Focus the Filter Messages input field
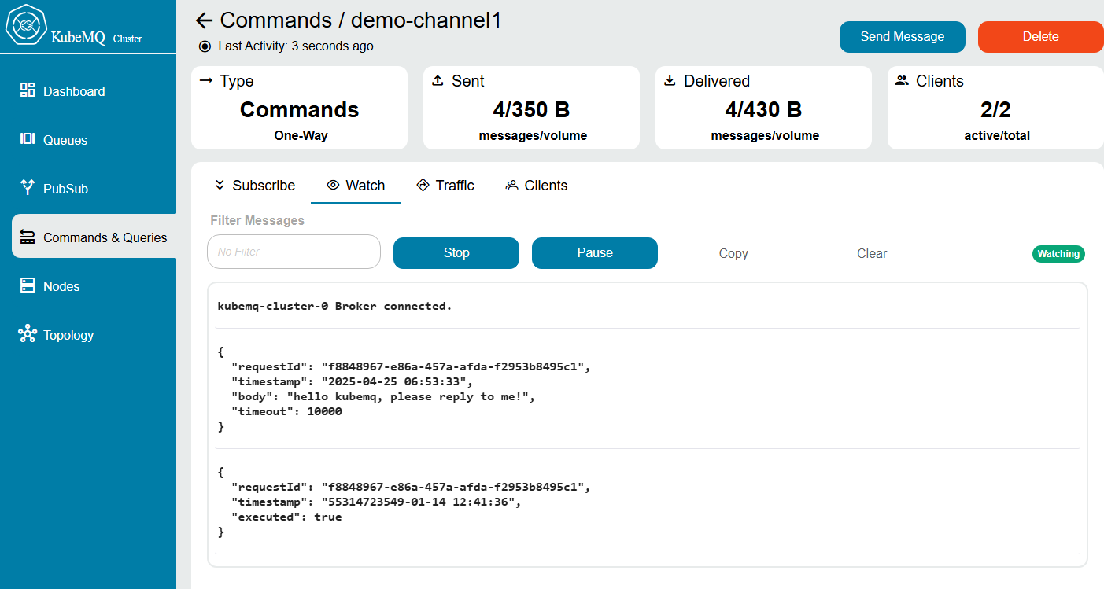The image size is (1104, 589). point(294,252)
